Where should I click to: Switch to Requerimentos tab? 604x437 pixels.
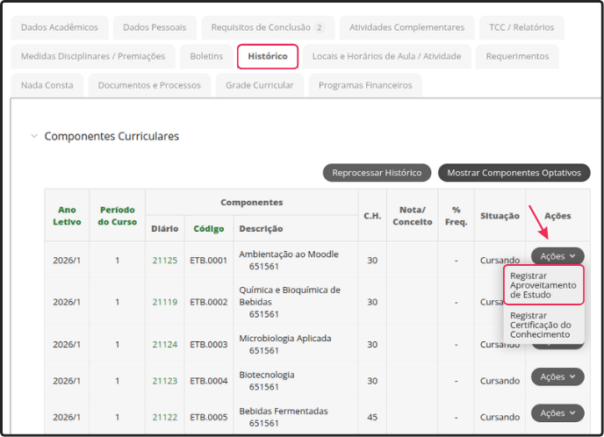tap(517, 56)
